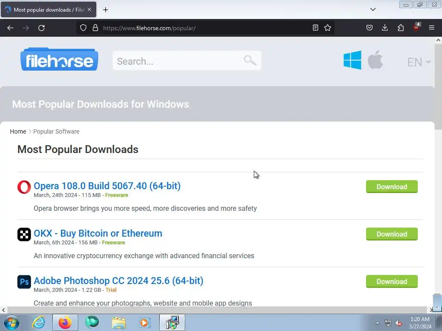The image size is (442, 331).
Task: Click the muted volume tray icon
Action: click(x=398, y=323)
